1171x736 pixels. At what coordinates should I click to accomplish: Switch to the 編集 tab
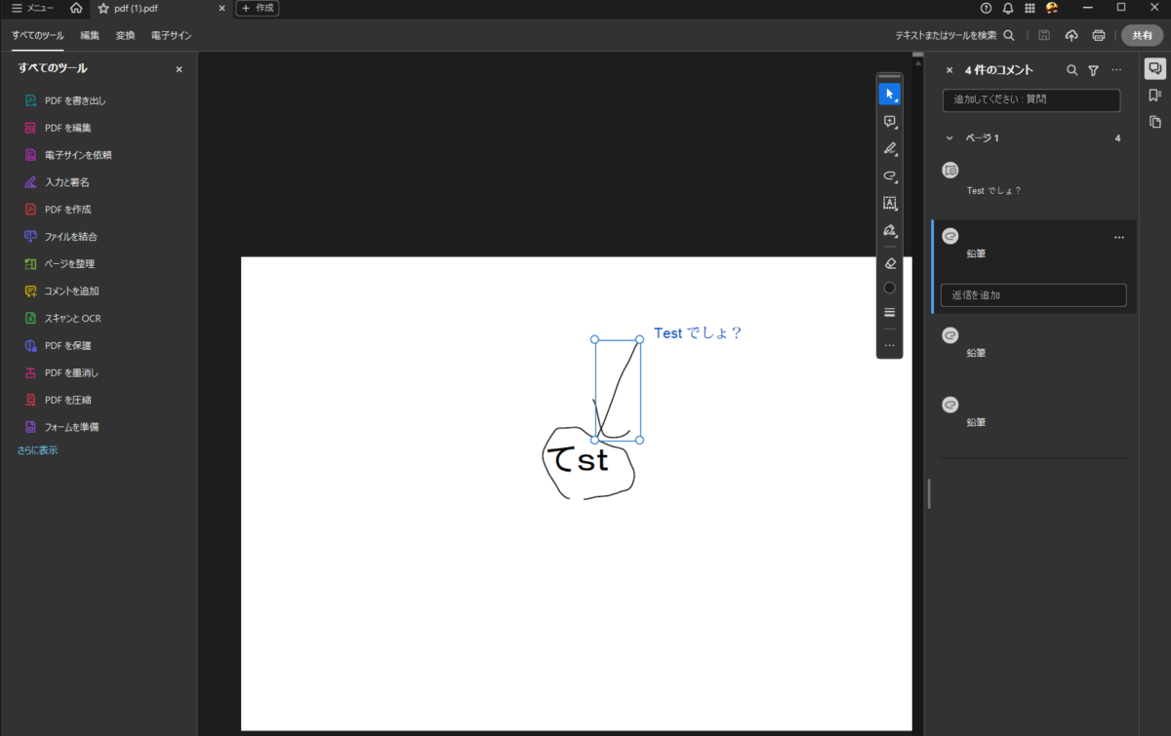(89, 34)
